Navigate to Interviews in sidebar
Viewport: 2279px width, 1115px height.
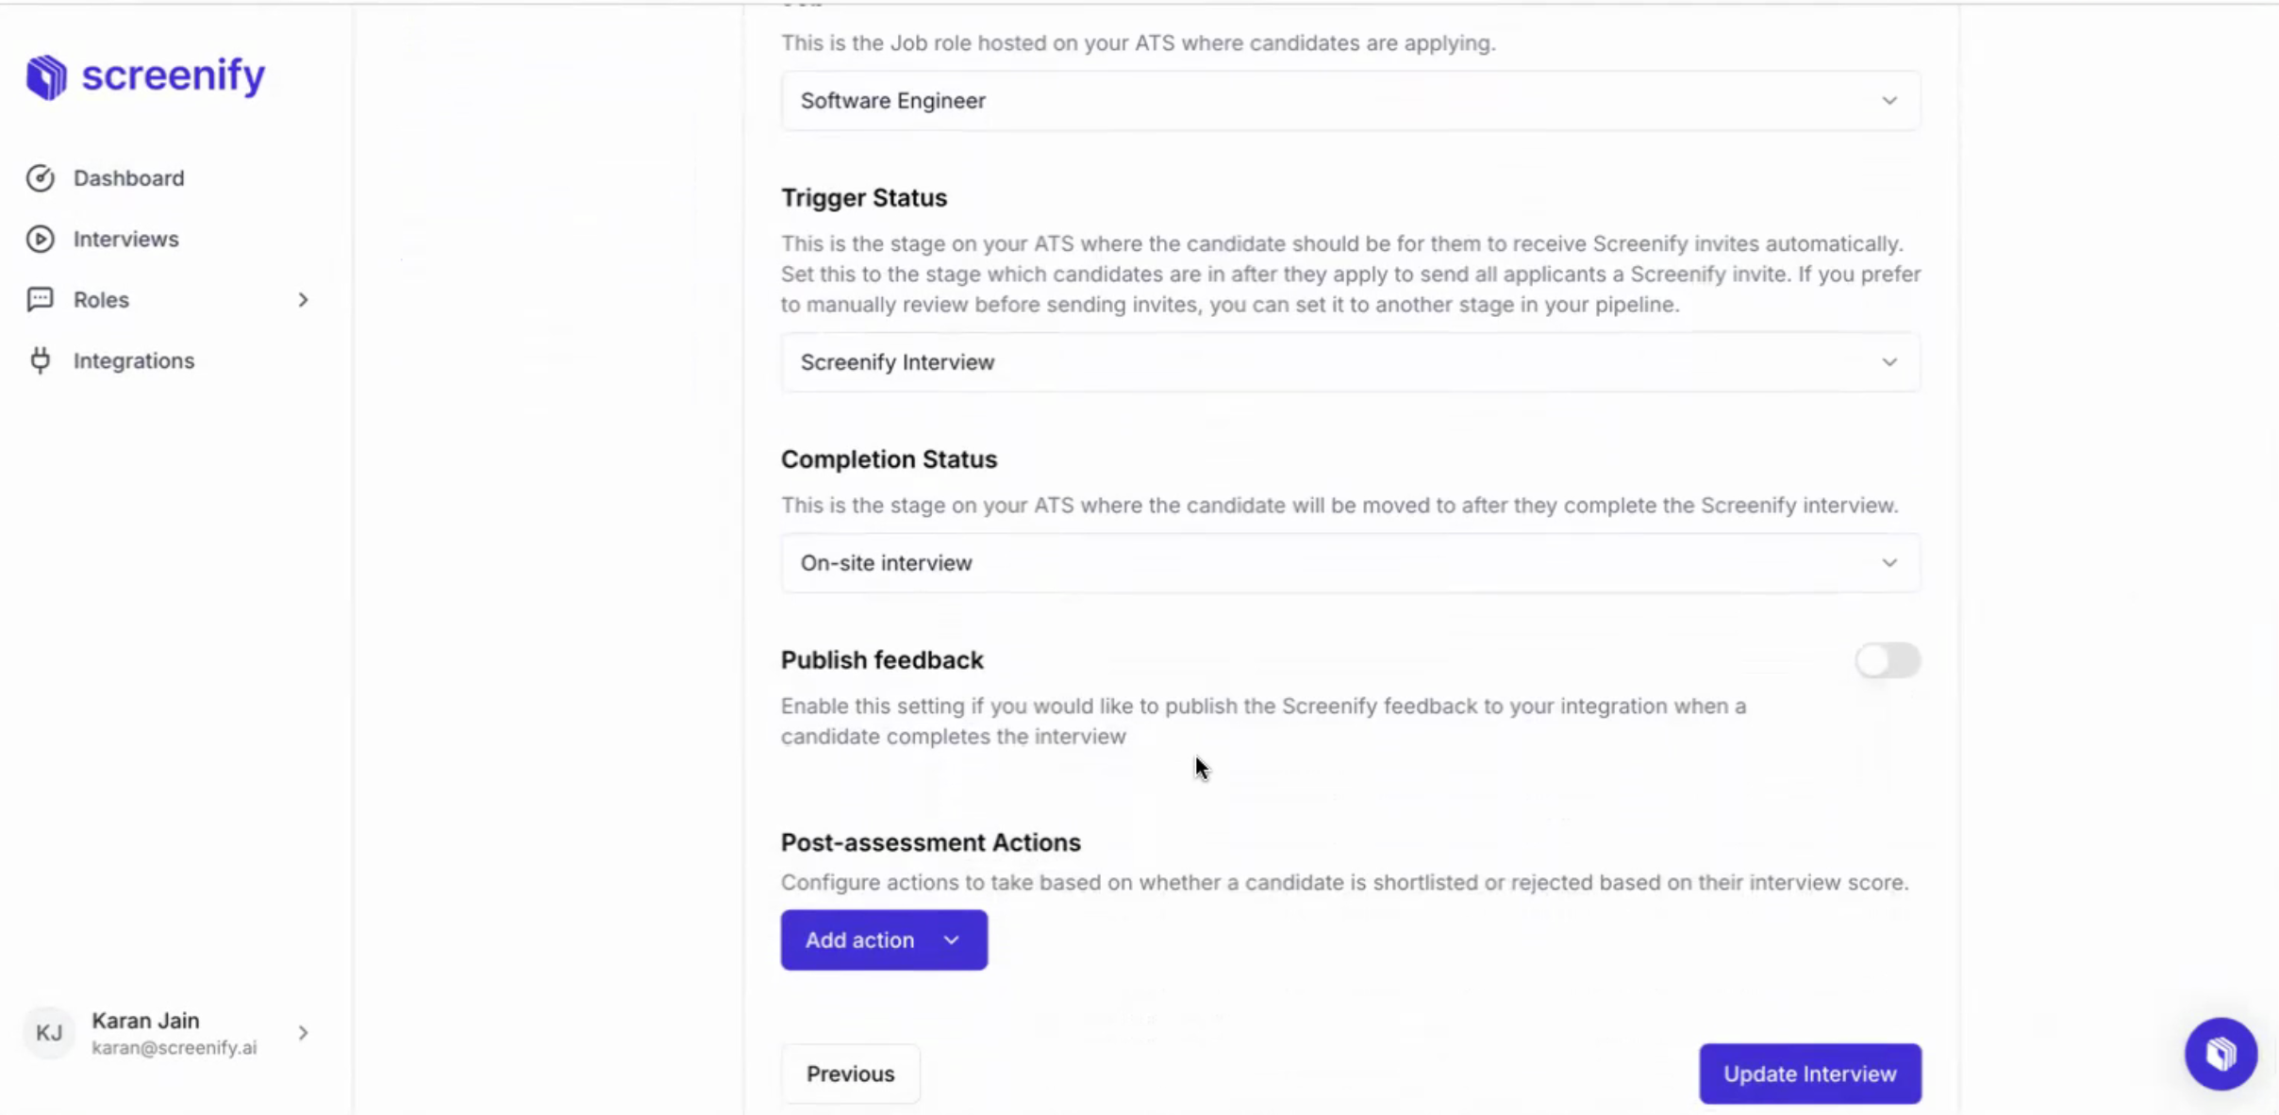pyautogui.click(x=126, y=239)
